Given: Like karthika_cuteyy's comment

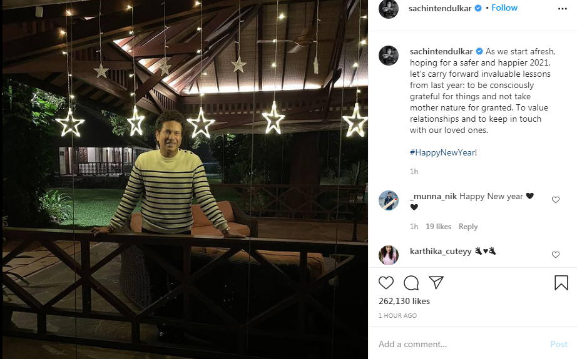Looking at the screenshot, I should (x=556, y=255).
